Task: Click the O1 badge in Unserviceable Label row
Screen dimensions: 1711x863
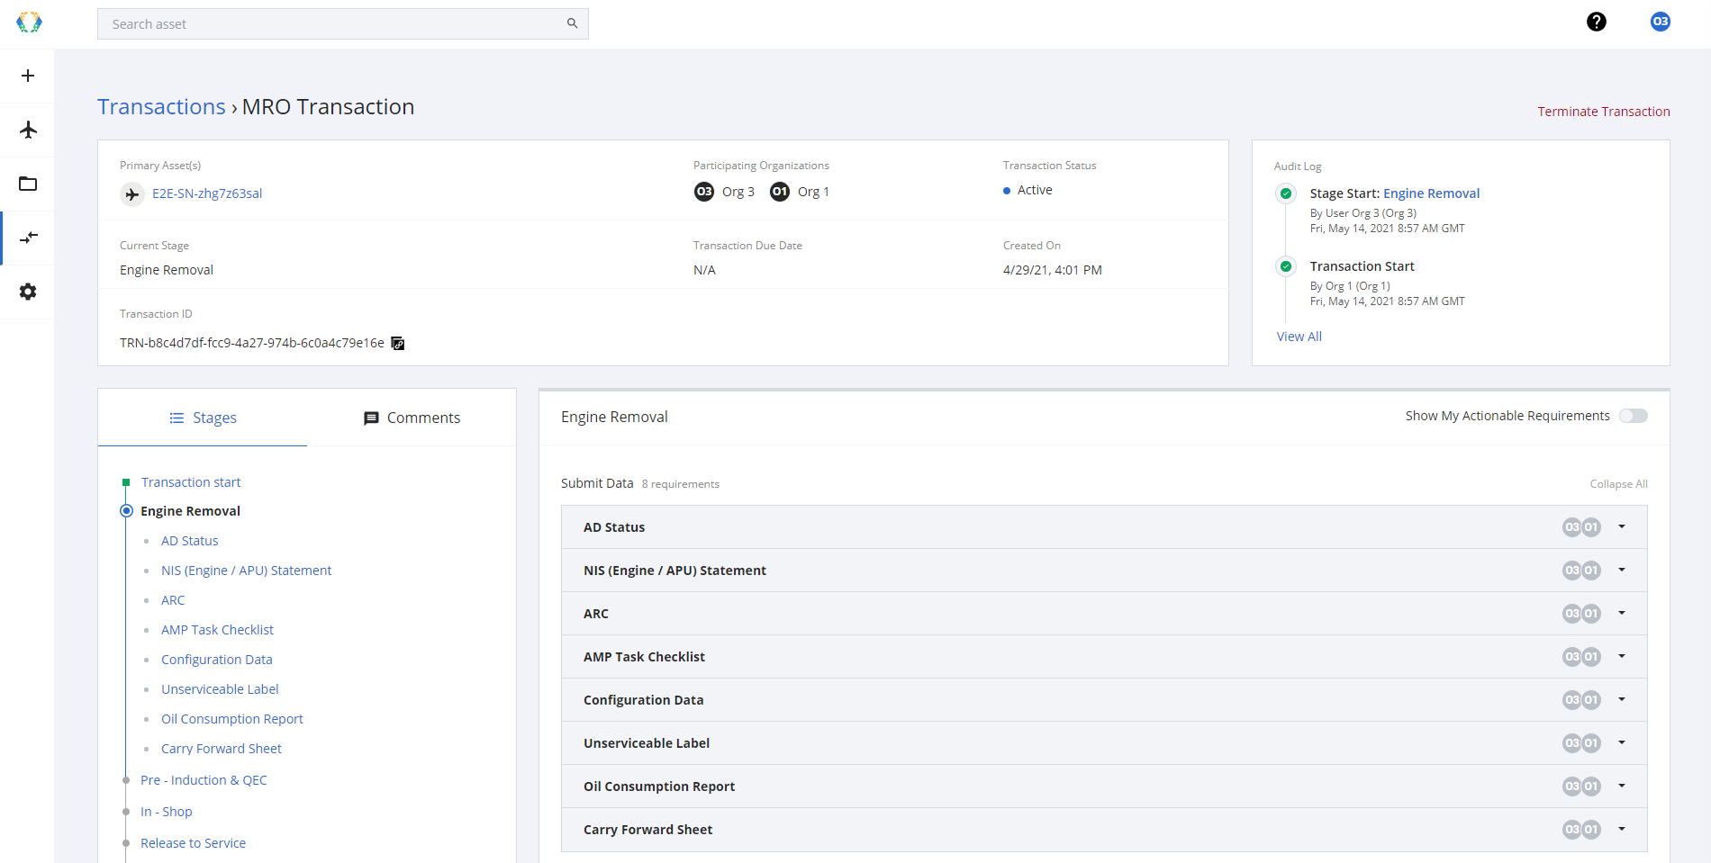Action: point(1591,743)
